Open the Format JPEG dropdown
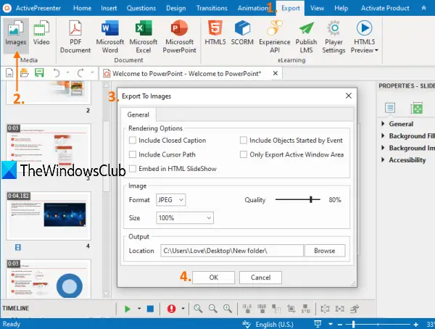Screen dimensions: 435x329 click(x=171, y=200)
